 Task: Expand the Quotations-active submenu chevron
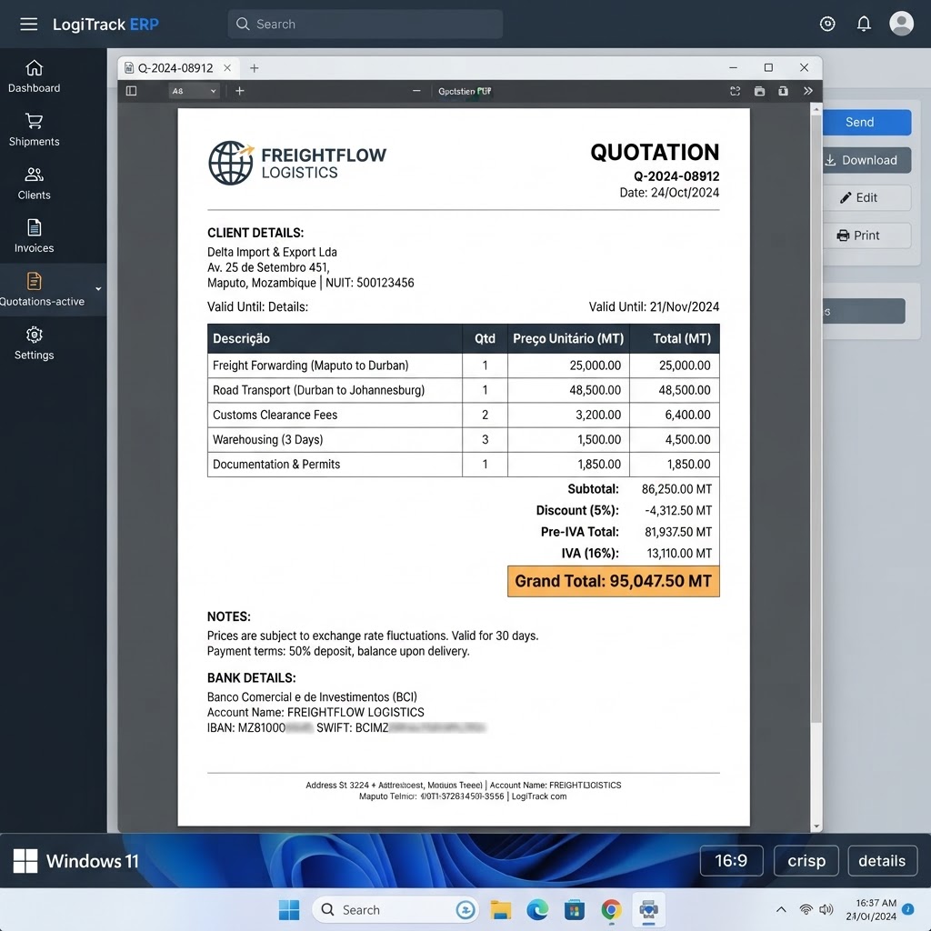[98, 289]
